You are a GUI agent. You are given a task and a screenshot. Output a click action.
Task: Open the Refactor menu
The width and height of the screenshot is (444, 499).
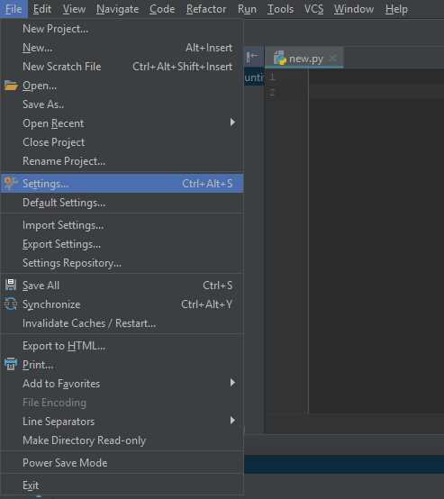206,9
